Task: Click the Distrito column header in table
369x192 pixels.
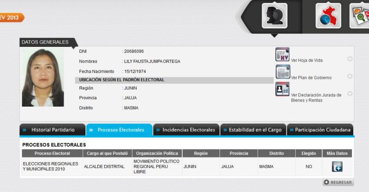Action: (276, 153)
